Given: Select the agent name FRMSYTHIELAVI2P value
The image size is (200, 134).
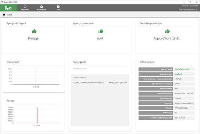Looking at the screenshot, I should tap(182, 69).
